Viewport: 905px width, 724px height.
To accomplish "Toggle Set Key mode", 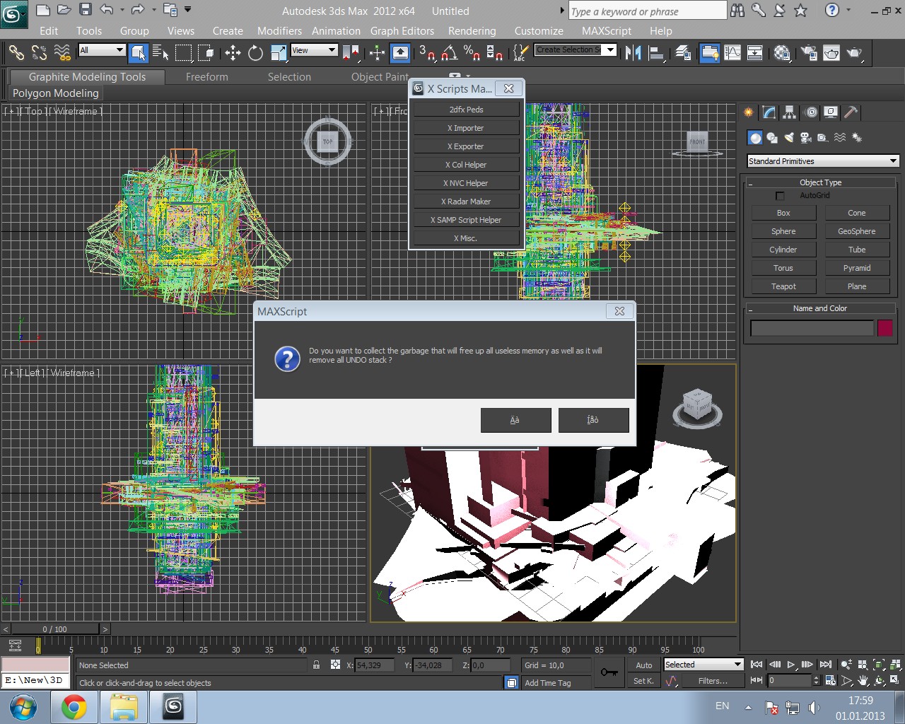I will (644, 681).
